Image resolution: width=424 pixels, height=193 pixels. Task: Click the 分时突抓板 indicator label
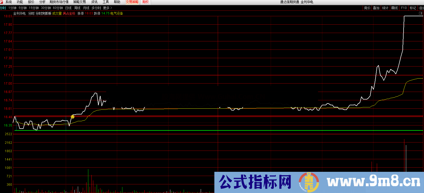44,14
